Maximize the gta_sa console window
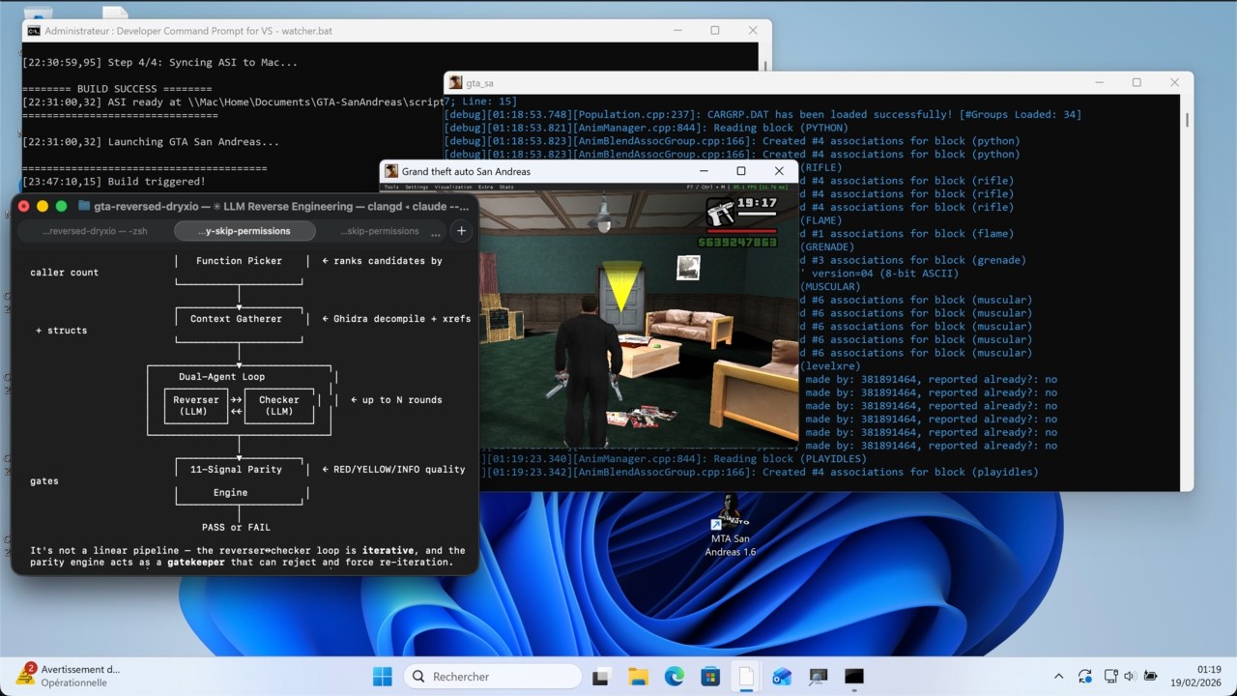This screenshot has height=696, width=1237. coord(1136,83)
